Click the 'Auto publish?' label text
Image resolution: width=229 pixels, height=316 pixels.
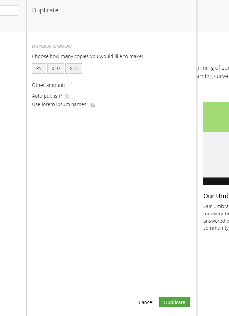(x=47, y=96)
